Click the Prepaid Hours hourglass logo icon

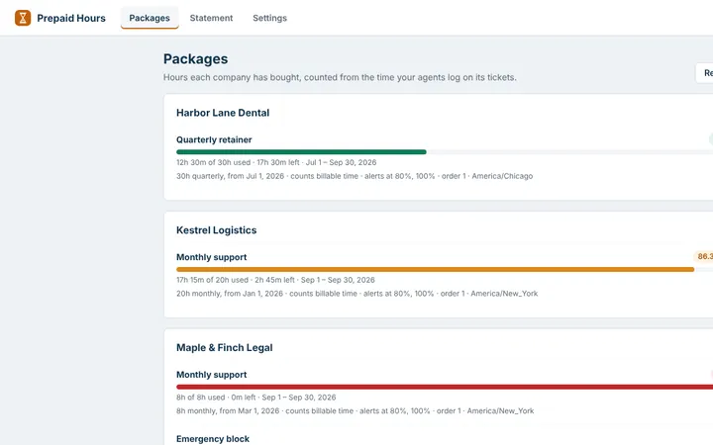pyautogui.click(x=23, y=18)
